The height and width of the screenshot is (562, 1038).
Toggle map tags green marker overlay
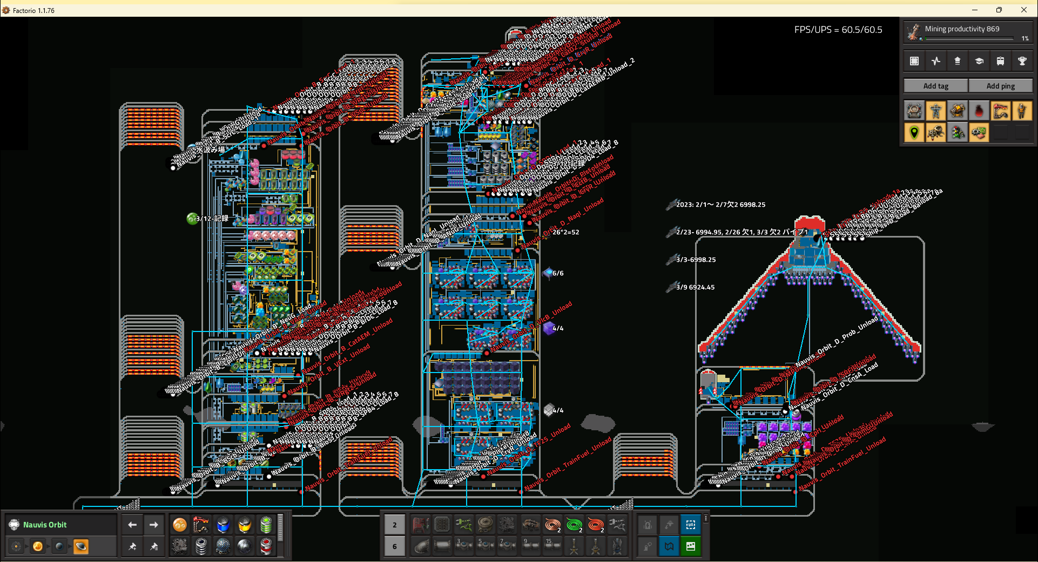pos(914,132)
